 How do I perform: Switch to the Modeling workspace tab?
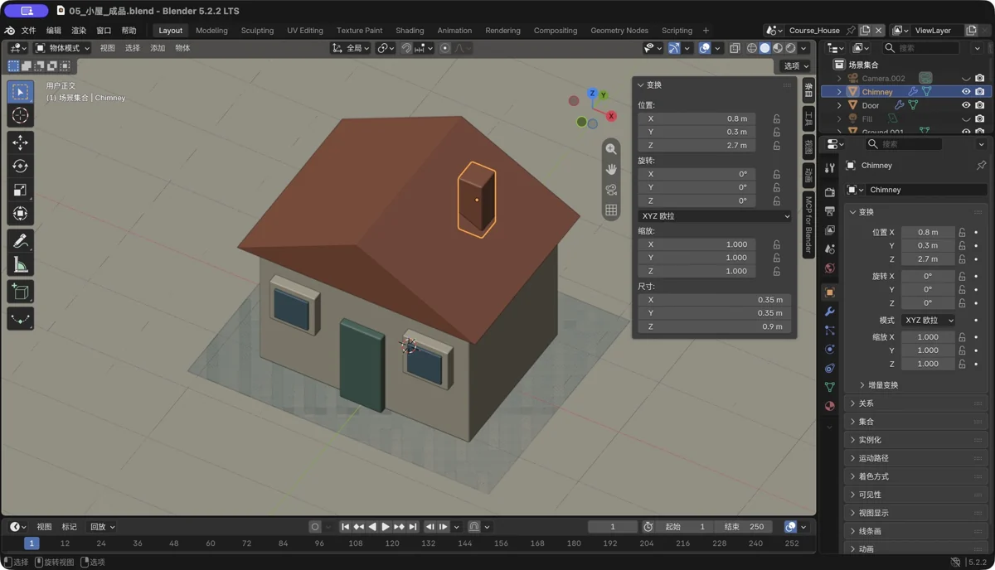211,31
